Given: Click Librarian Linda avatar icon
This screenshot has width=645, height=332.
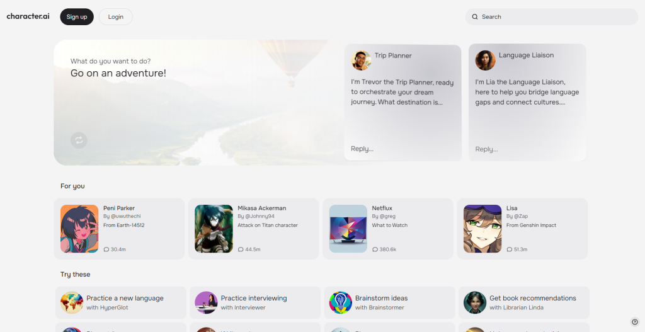Looking at the screenshot, I should pyautogui.click(x=475, y=302).
